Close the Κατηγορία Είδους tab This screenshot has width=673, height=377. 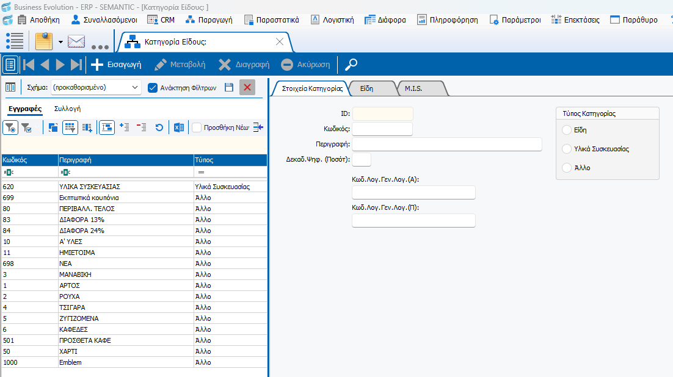pos(280,41)
